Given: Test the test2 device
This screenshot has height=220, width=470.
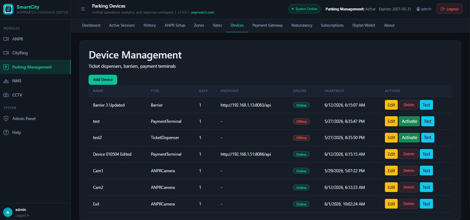Looking at the screenshot, I should (428, 138).
